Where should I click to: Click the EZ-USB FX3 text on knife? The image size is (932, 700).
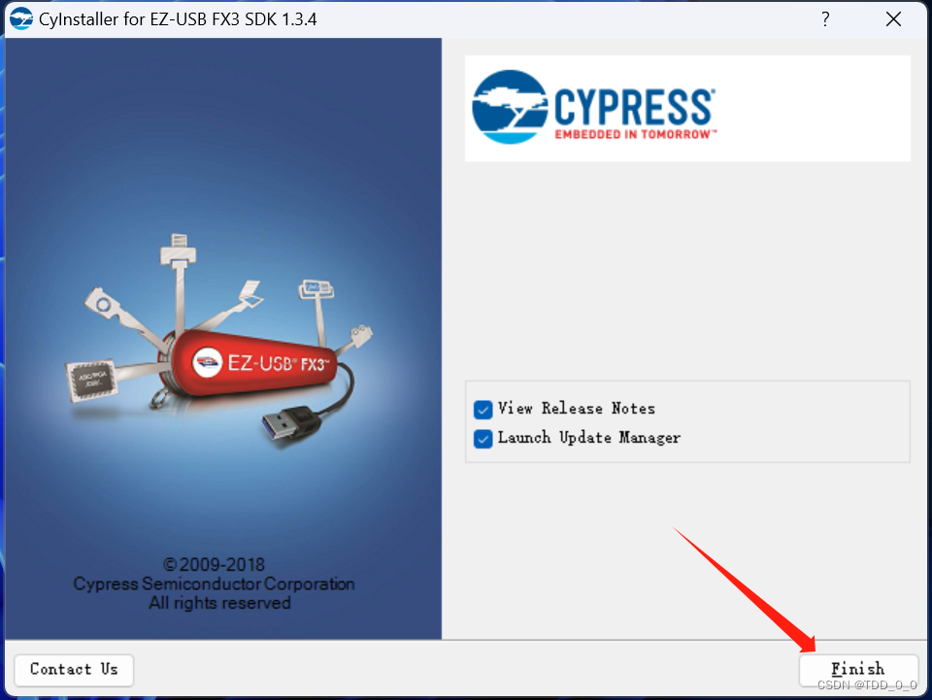279,362
